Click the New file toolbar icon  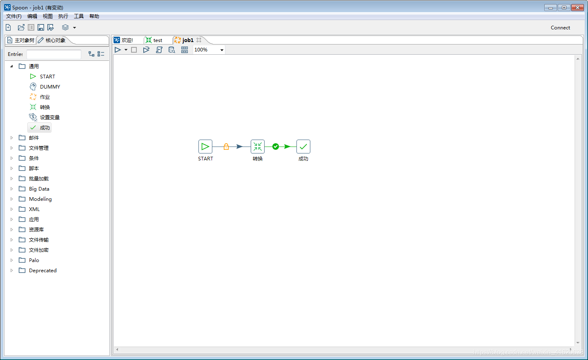[8, 27]
